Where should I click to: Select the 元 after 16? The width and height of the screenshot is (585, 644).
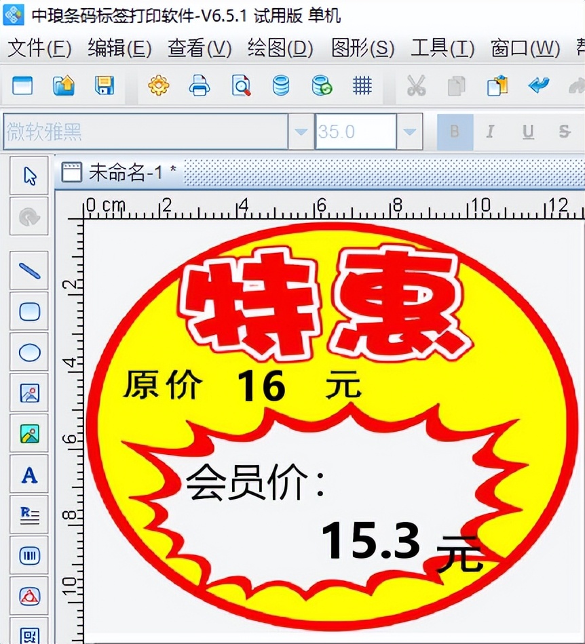click(343, 384)
